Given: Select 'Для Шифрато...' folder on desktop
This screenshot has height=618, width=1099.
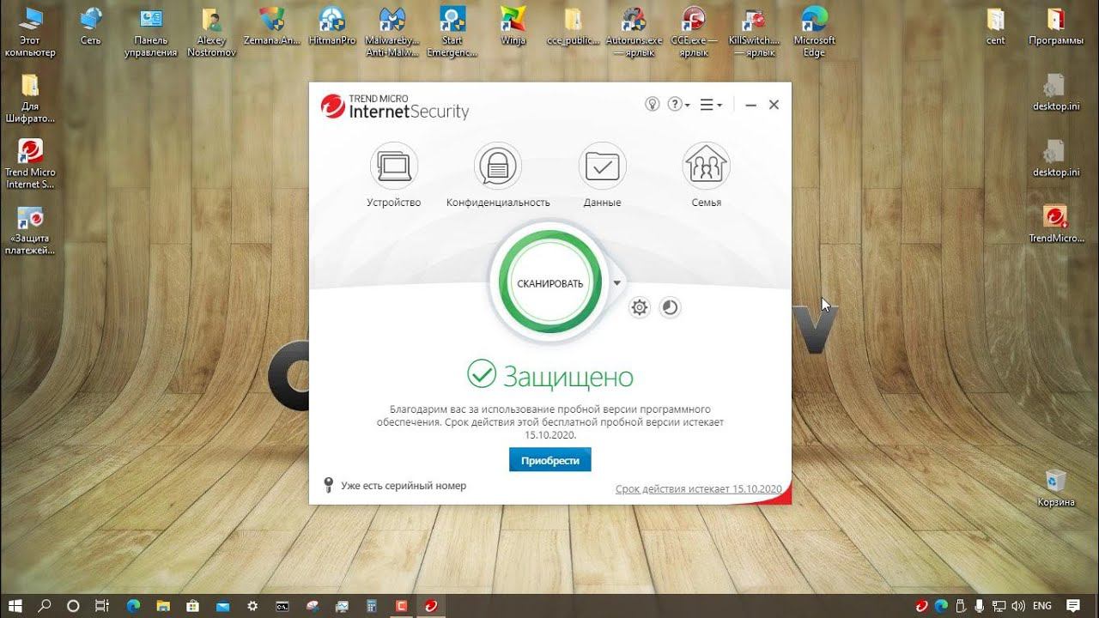Looking at the screenshot, I should coord(30,97).
